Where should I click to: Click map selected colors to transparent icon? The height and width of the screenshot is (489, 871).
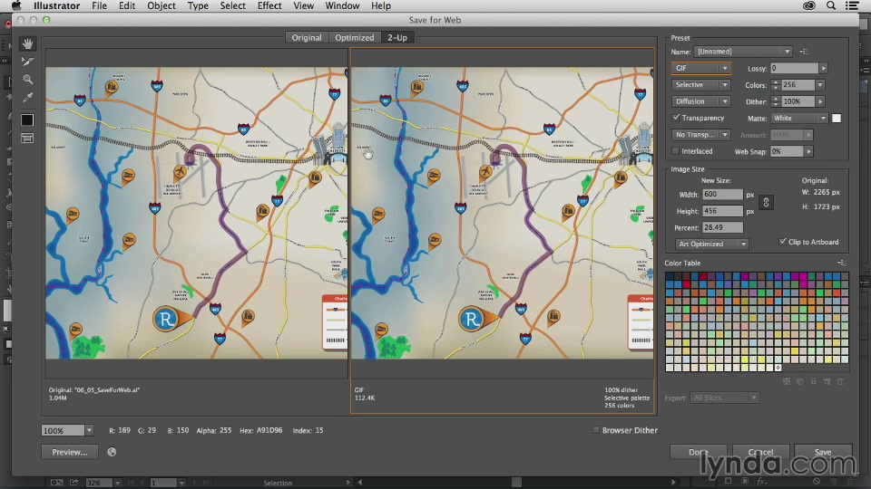(787, 381)
